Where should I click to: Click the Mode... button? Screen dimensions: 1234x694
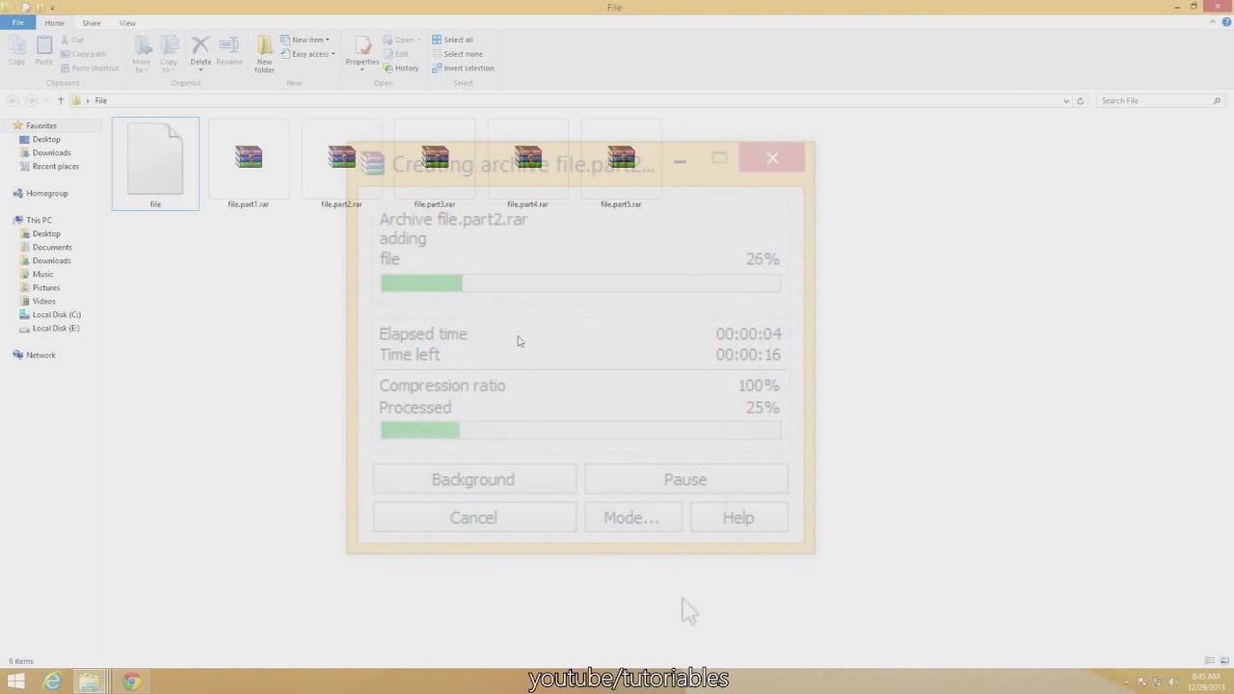[631, 518]
